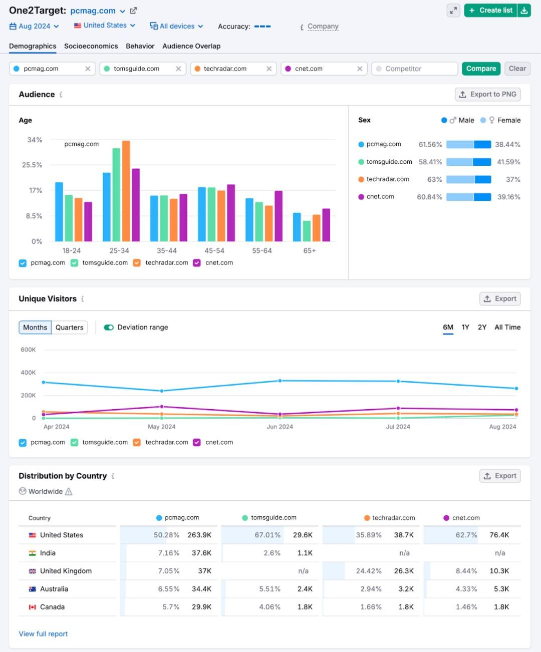Open the Audience Overlap tab
The image size is (541, 652).
point(191,46)
